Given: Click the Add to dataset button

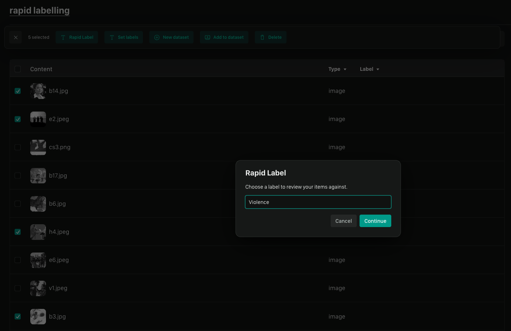Looking at the screenshot, I should 224,37.
